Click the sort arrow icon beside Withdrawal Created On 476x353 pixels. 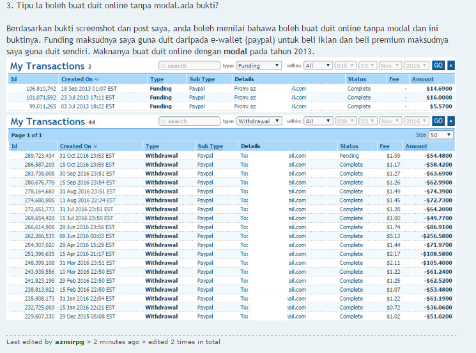click(x=95, y=146)
